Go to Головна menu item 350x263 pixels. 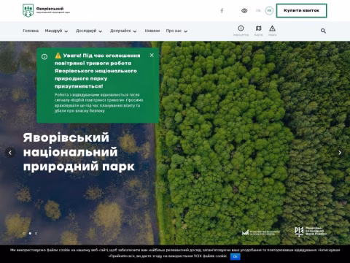(x=31, y=31)
